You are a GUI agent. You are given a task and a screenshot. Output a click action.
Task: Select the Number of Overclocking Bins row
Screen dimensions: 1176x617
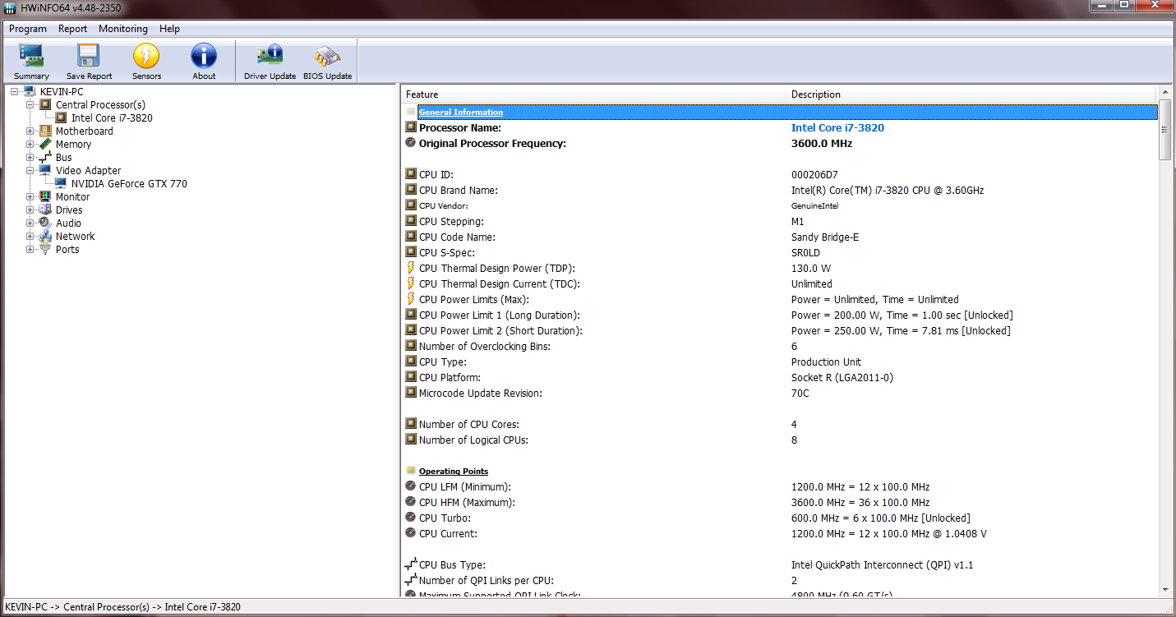(781, 346)
